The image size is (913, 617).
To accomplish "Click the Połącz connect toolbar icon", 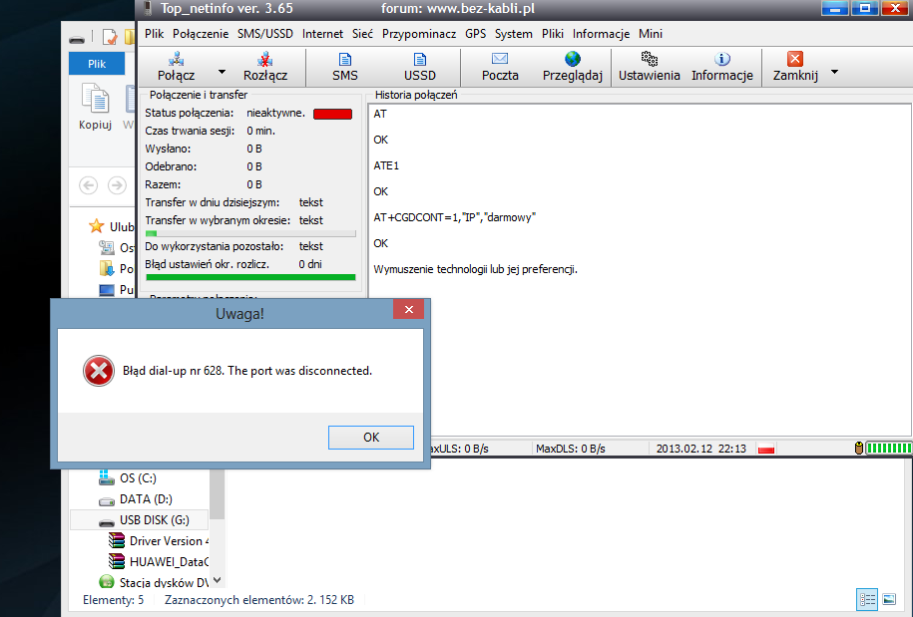I will pos(176,60).
